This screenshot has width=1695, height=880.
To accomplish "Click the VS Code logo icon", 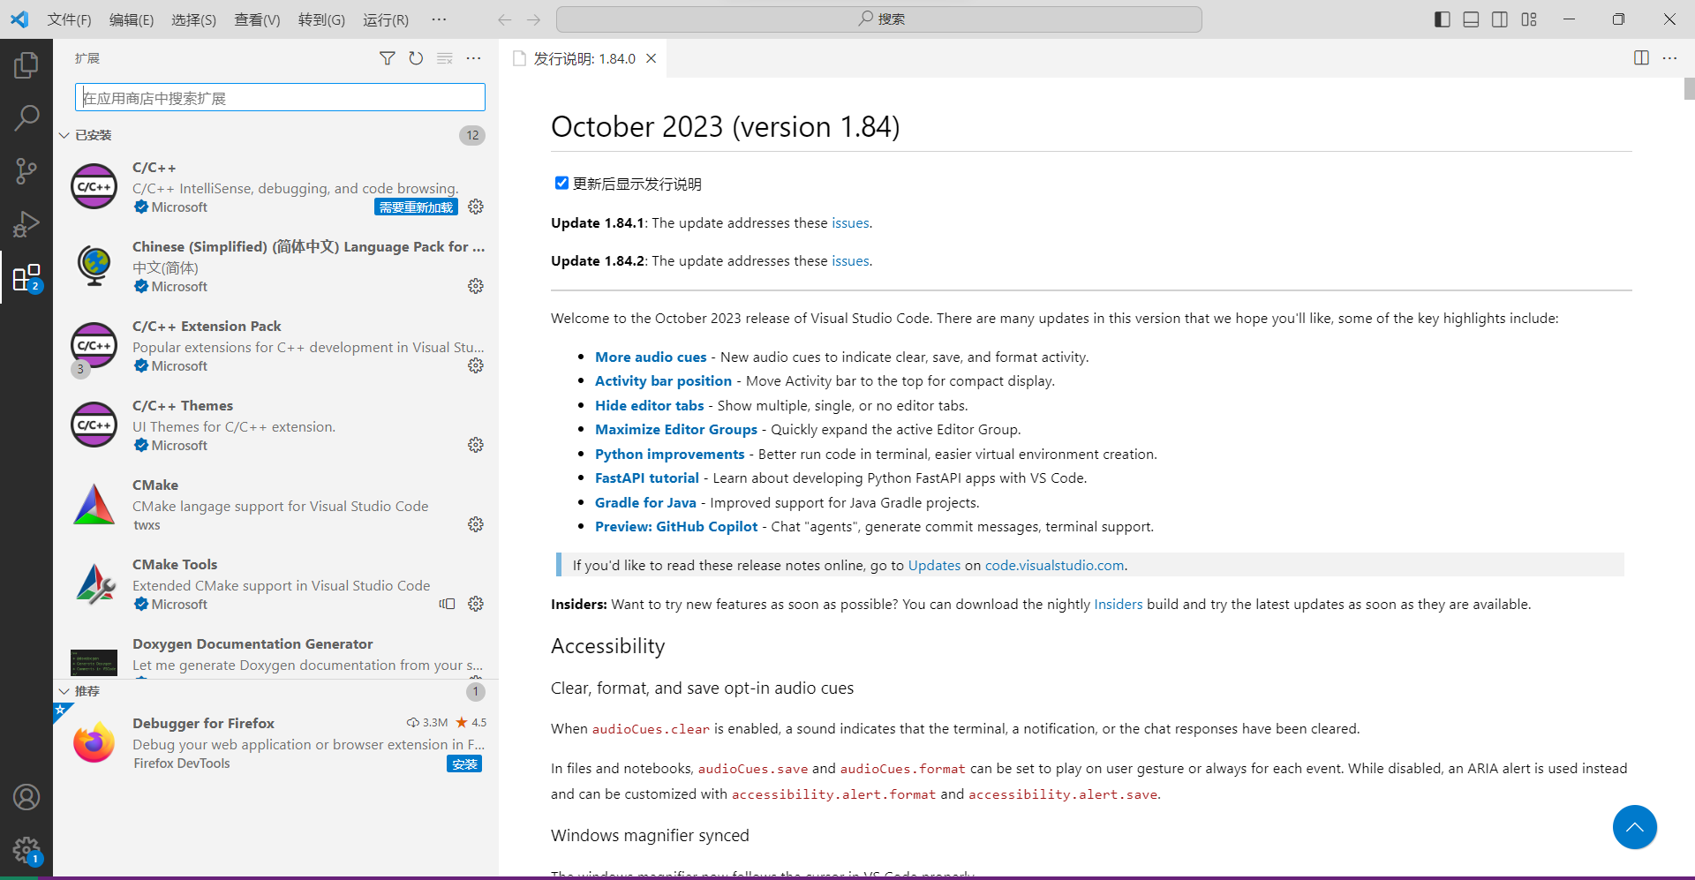I will click(19, 19).
